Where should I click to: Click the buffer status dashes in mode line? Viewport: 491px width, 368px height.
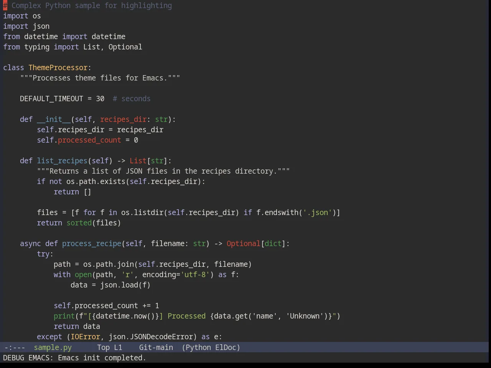point(15,347)
